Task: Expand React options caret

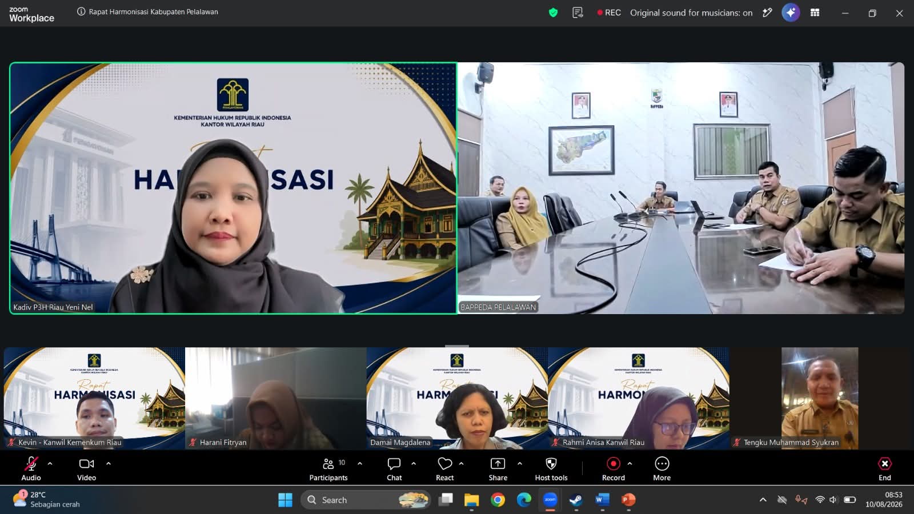Action: (461, 464)
